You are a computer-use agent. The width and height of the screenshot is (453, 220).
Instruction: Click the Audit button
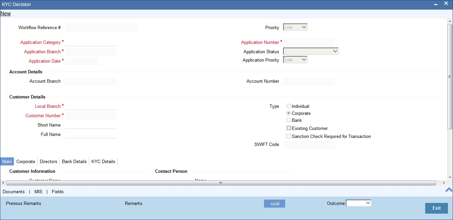(275, 204)
